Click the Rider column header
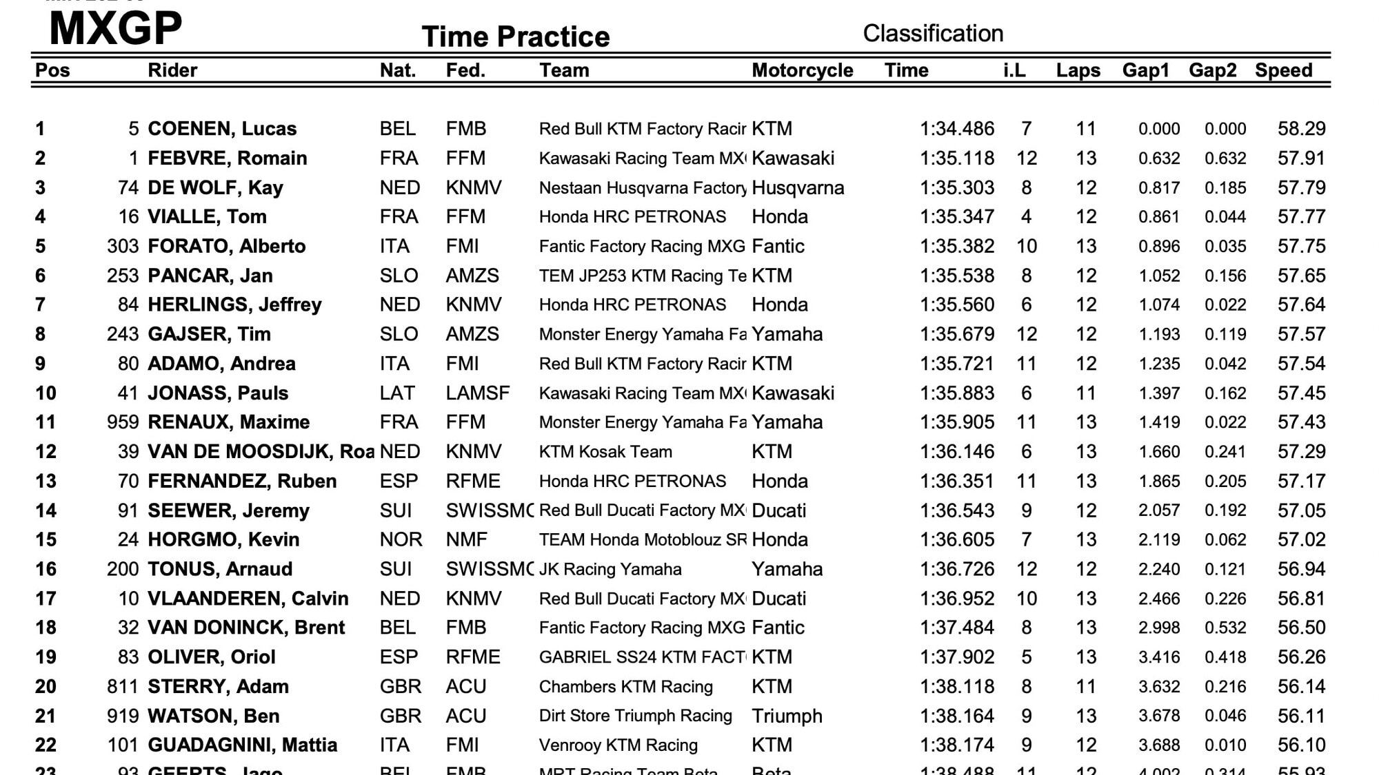1379x775 pixels. [172, 70]
